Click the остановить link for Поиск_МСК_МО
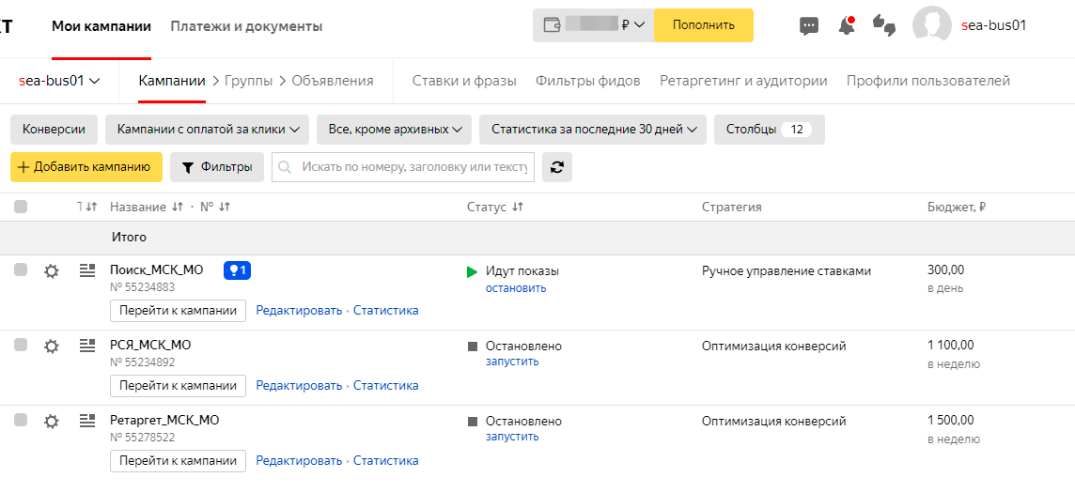 (515, 288)
